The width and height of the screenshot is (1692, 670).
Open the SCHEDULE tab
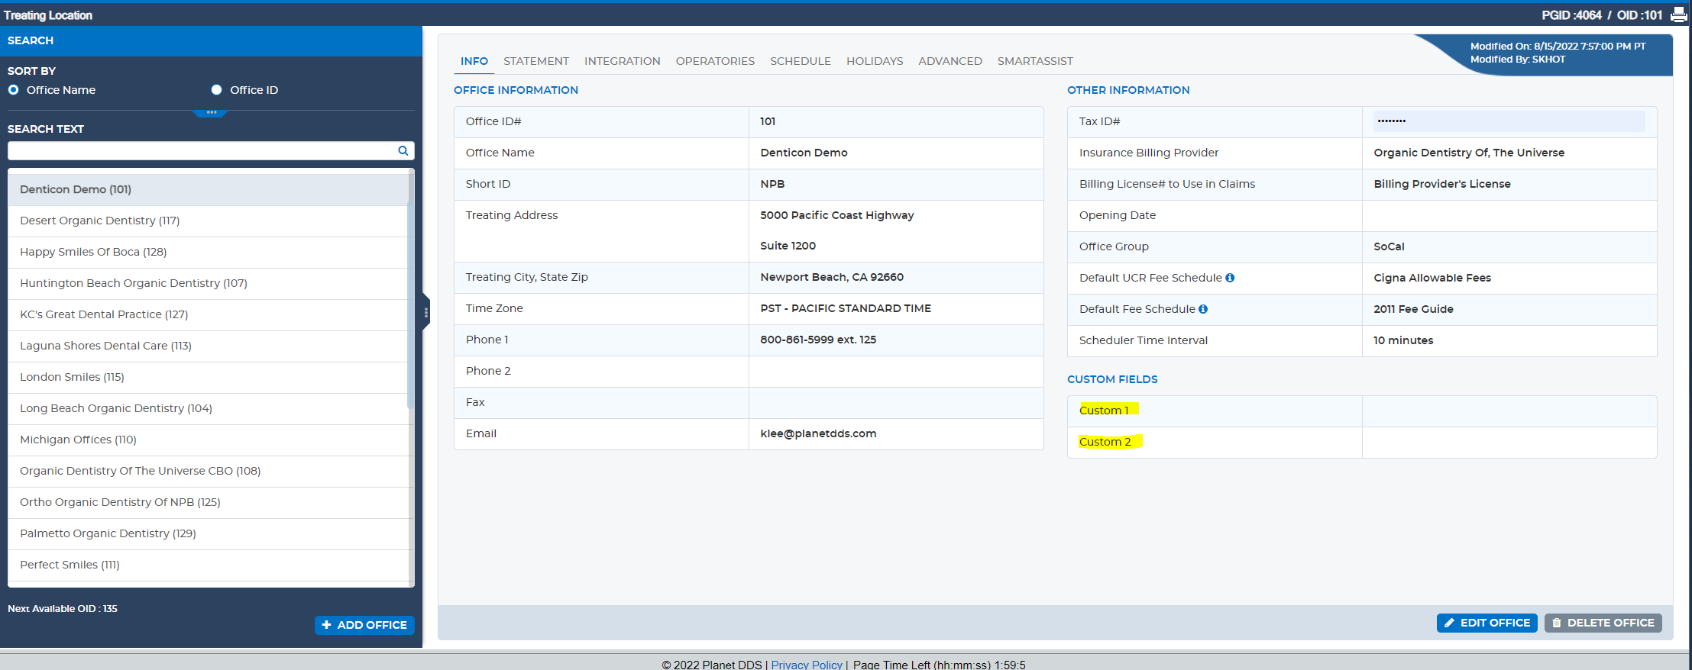[x=801, y=61]
